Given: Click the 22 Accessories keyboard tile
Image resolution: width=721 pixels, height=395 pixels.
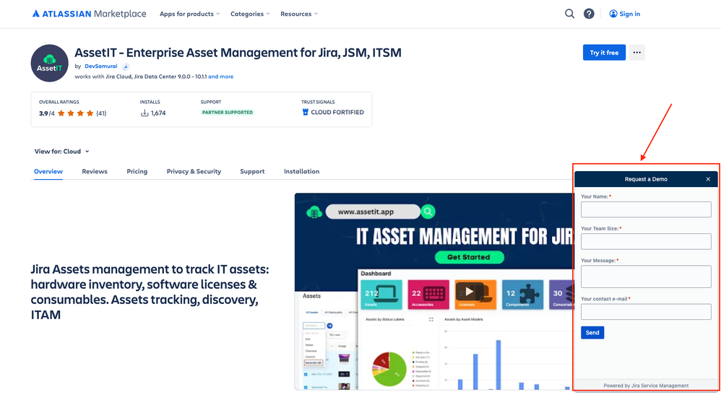Looking at the screenshot, I should click(x=428, y=295).
